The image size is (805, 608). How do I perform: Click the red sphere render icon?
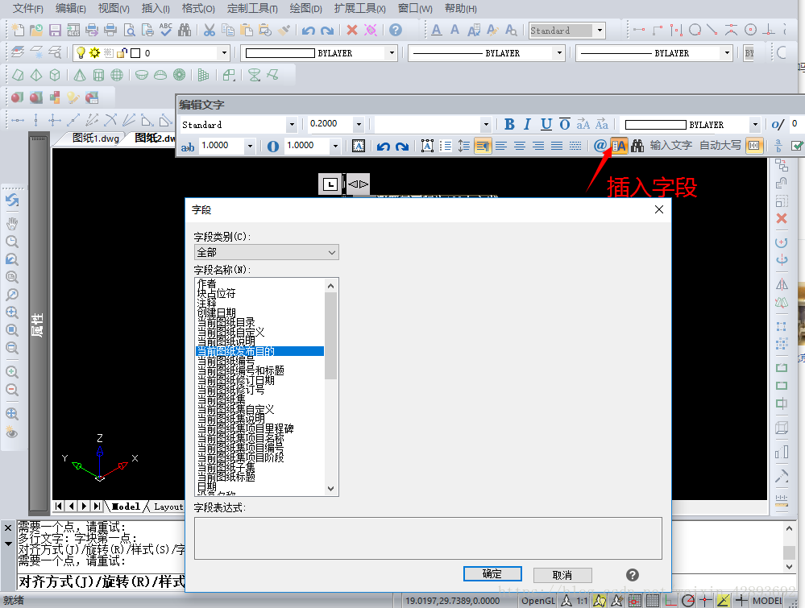17,97
